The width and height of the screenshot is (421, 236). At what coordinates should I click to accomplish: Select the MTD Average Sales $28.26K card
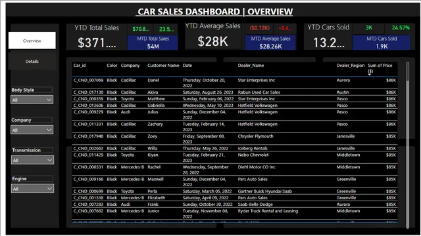tap(270, 43)
